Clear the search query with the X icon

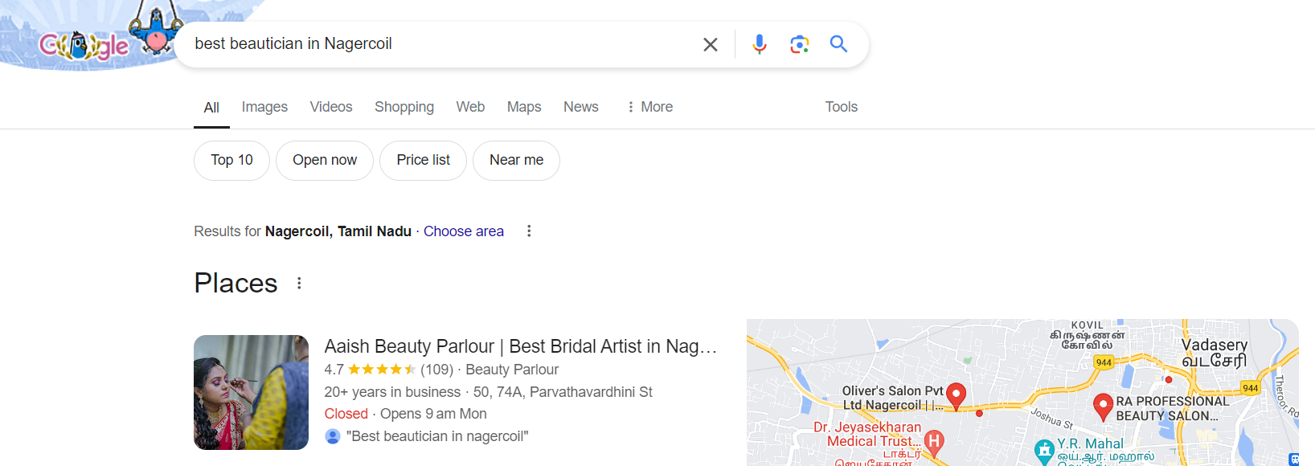pos(710,44)
